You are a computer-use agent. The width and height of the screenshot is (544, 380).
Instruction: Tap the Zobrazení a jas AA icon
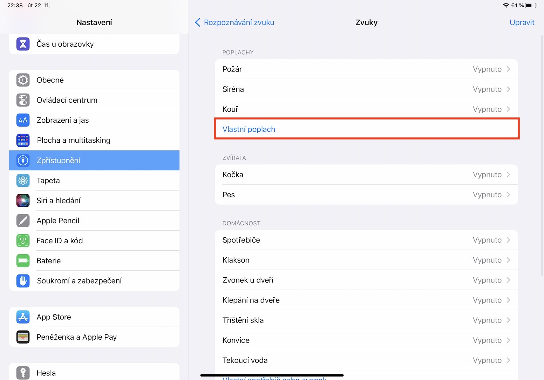pyautogui.click(x=23, y=120)
